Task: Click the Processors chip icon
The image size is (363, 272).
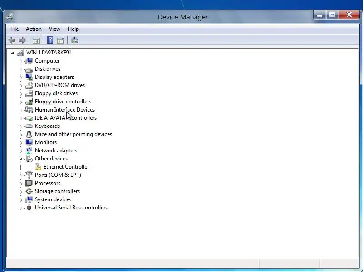Action: 29,183
